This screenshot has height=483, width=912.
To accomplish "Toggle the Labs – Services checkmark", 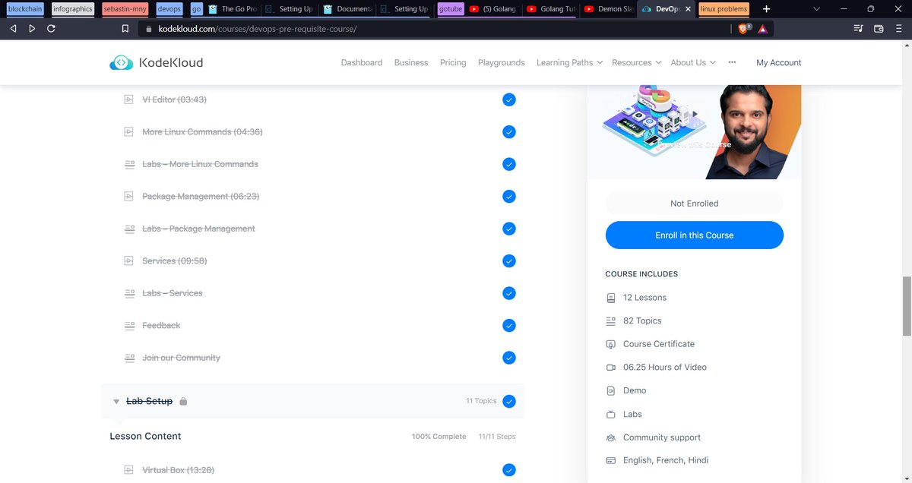I will pyautogui.click(x=509, y=293).
